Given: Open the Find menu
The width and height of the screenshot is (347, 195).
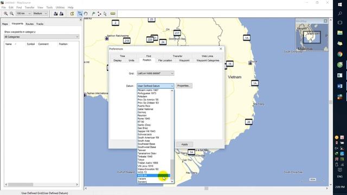Looking at the screenshot, I should [x=19, y=7].
